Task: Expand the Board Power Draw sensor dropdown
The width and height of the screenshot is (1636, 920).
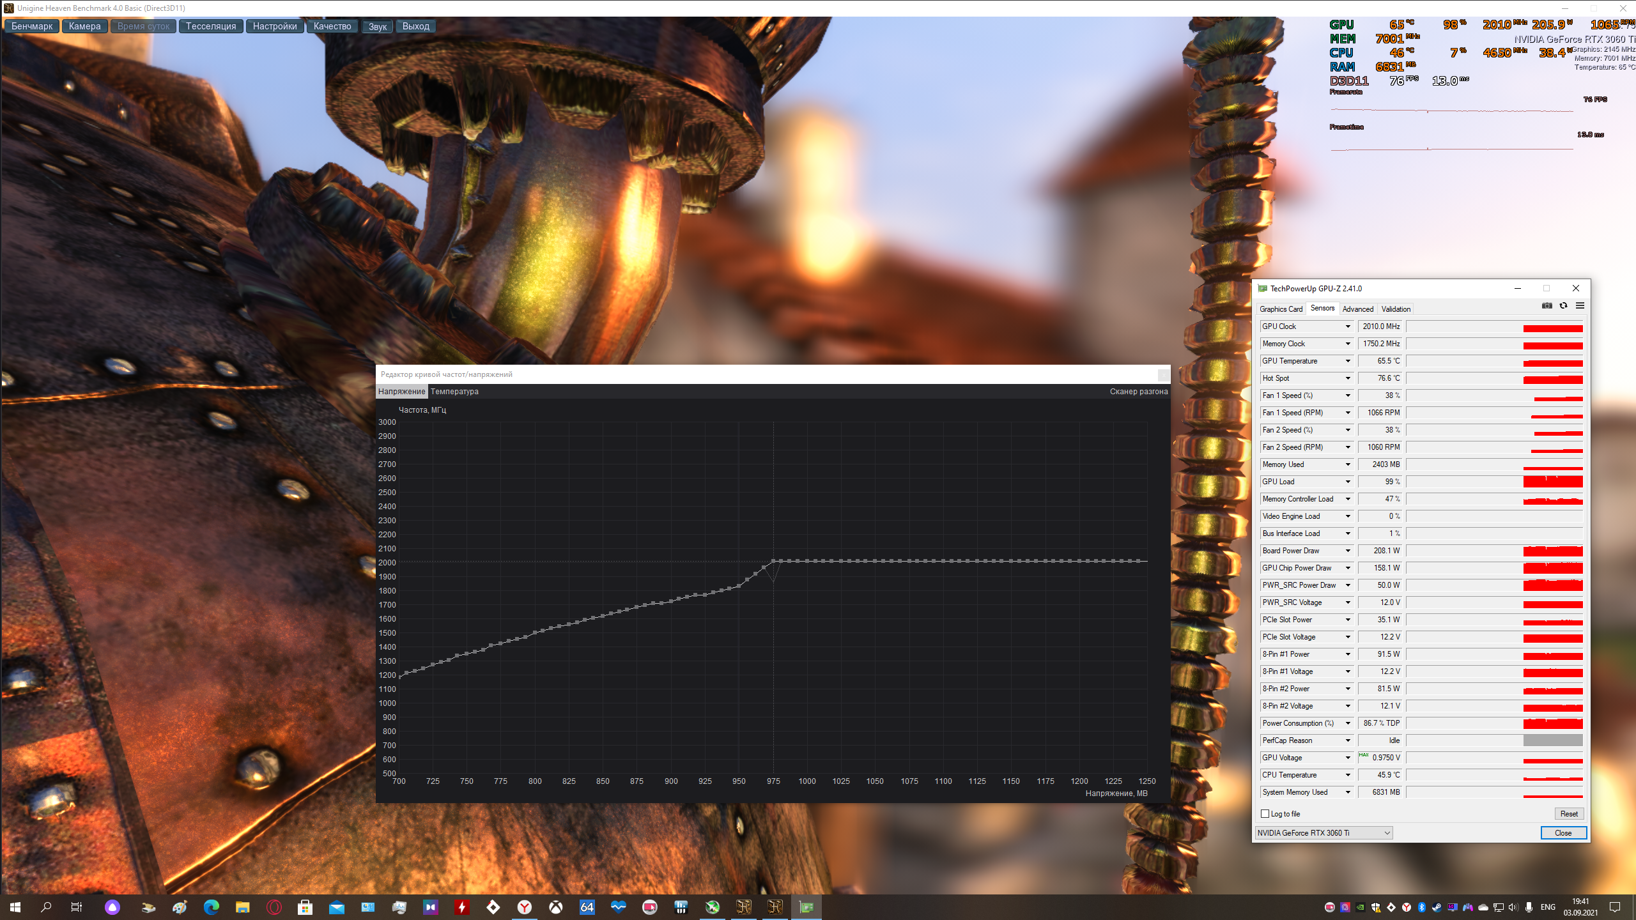Action: click(1348, 551)
